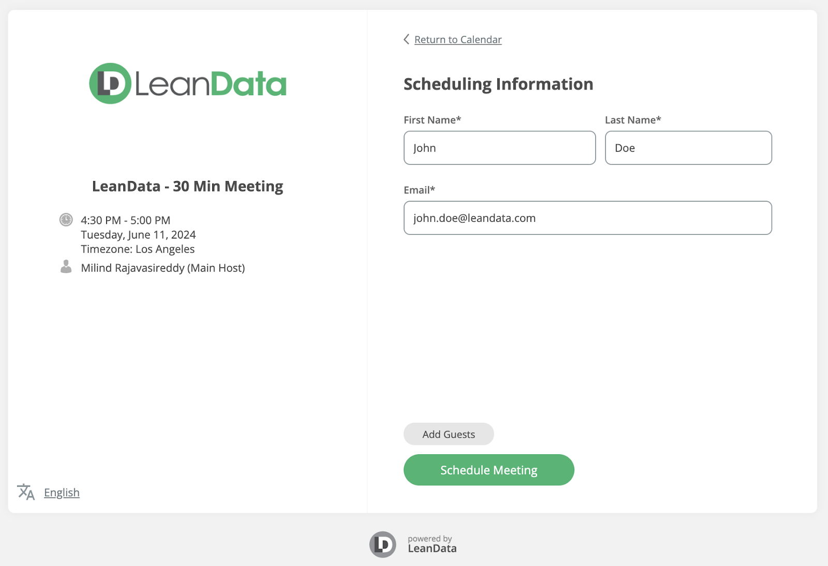Focus the First Name field containing John
Image resolution: width=828 pixels, height=566 pixels.
pos(499,148)
